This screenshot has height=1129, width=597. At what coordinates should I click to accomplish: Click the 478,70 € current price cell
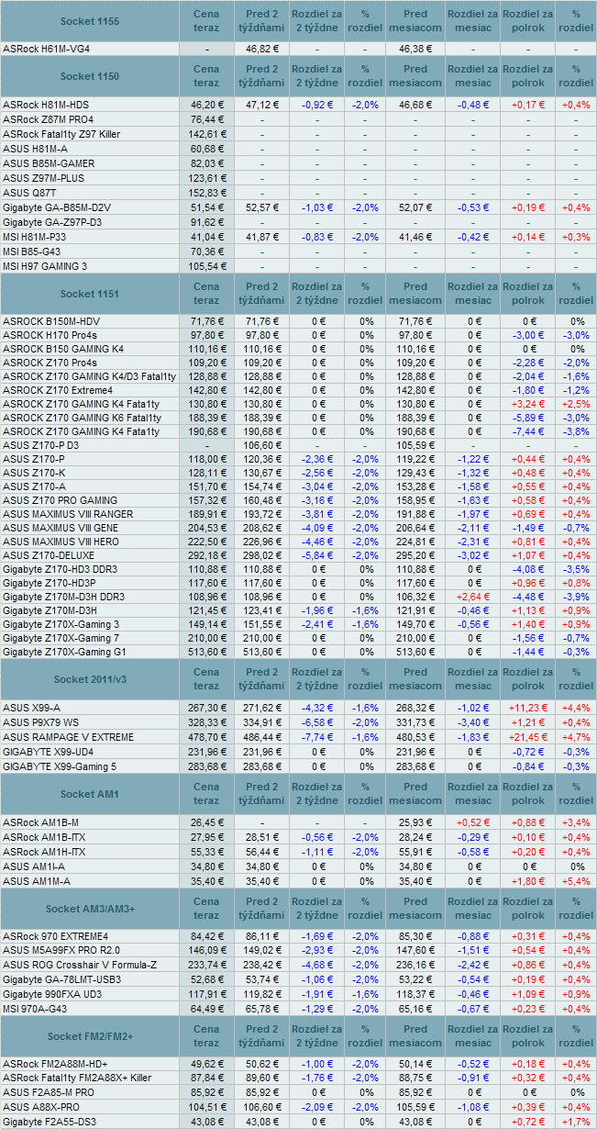(206, 738)
